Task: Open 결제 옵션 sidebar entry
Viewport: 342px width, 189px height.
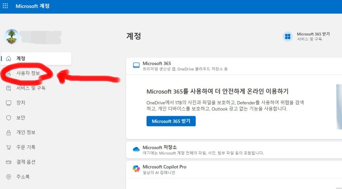Action: (26, 162)
